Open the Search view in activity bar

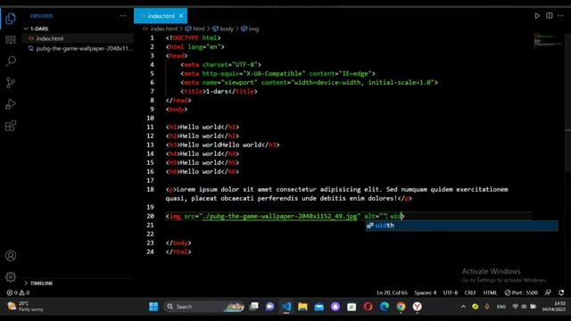(11, 61)
